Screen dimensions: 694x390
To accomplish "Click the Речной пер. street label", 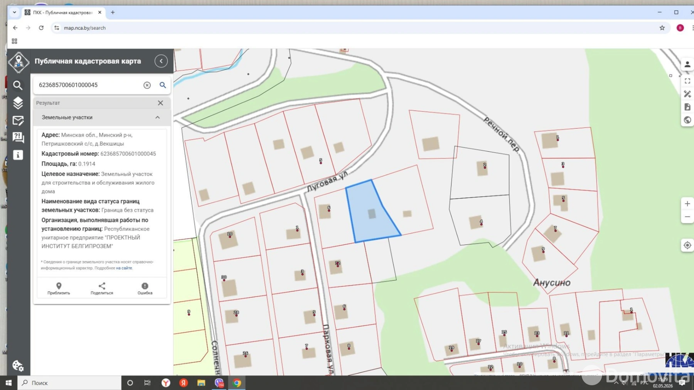I will [501, 134].
